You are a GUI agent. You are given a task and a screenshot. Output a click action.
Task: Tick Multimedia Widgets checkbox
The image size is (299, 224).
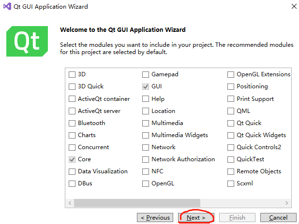146,135
